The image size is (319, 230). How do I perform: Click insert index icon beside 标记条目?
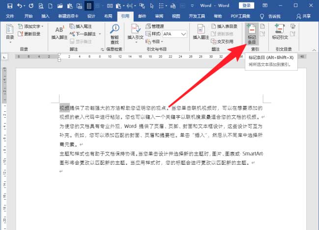coord(262,26)
